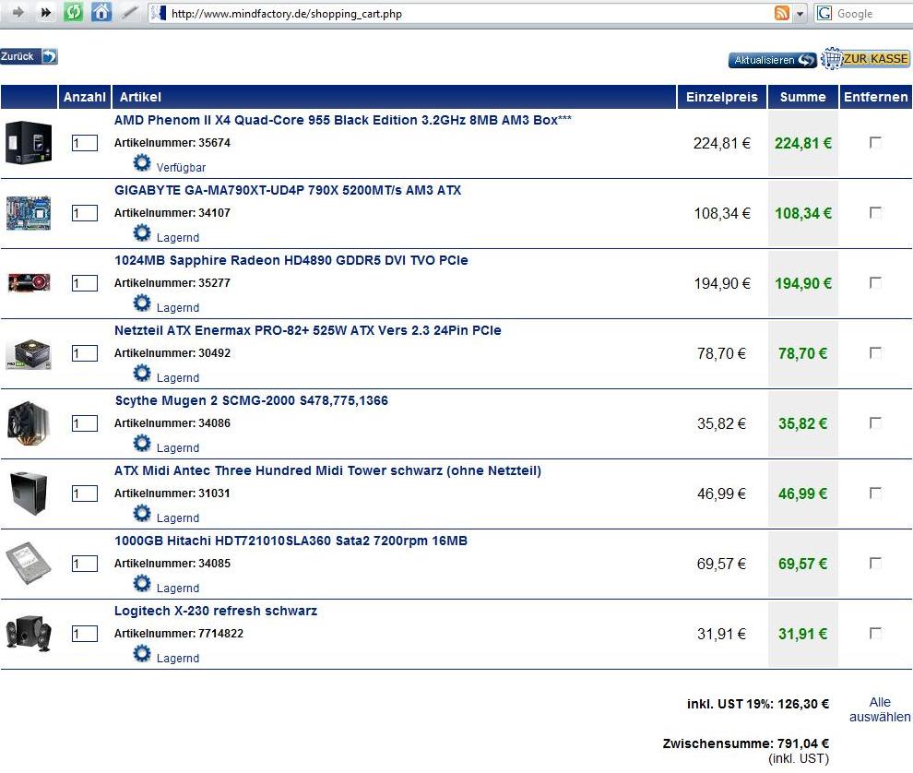The height and width of the screenshot is (773, 913).
Task: Tick remove checkbox for Antec Three Hundred
Action: point(875,494)
